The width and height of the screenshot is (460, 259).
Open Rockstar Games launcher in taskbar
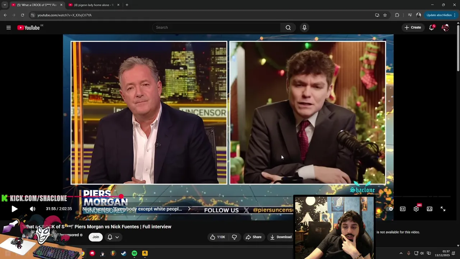145,253
